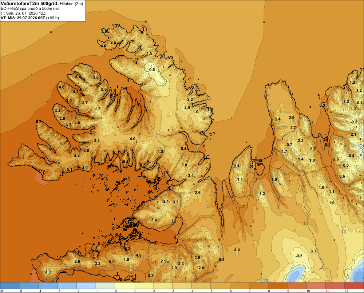Viewport: 364px width, 293px height.
Task: Click the "4.0" value in the central Westfjords
Action: click(x=132, y=139)
